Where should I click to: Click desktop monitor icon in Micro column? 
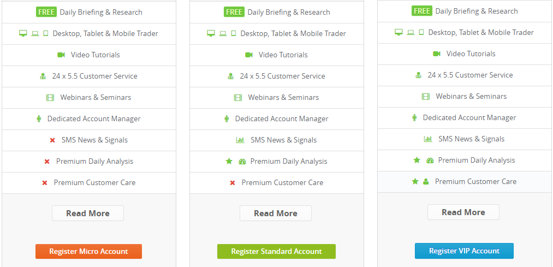(23, 33)
